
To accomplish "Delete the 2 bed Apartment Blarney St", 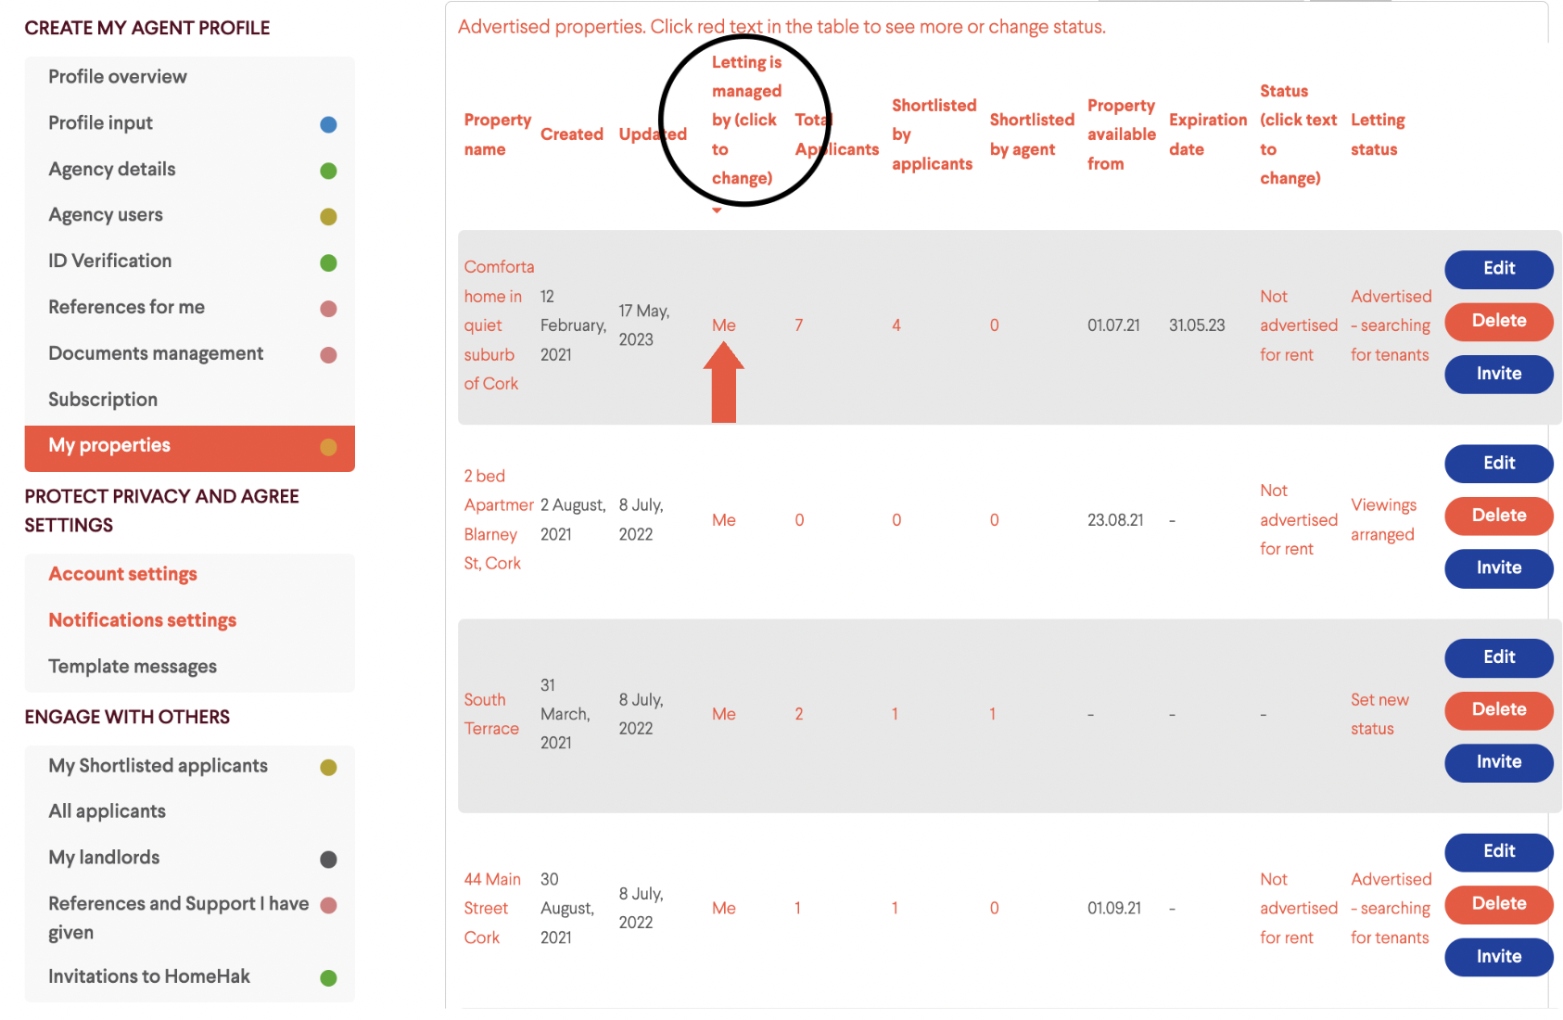I will point(1499,516).
